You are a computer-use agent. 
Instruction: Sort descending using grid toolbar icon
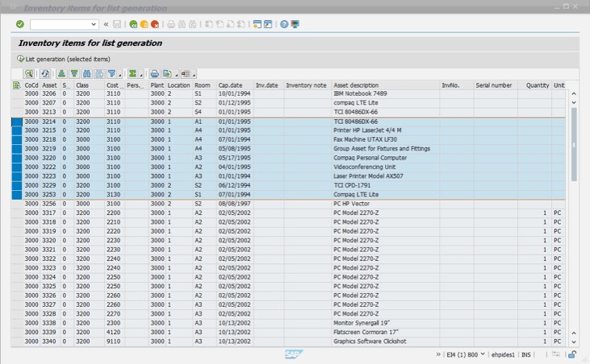click(x=74, y=74)
